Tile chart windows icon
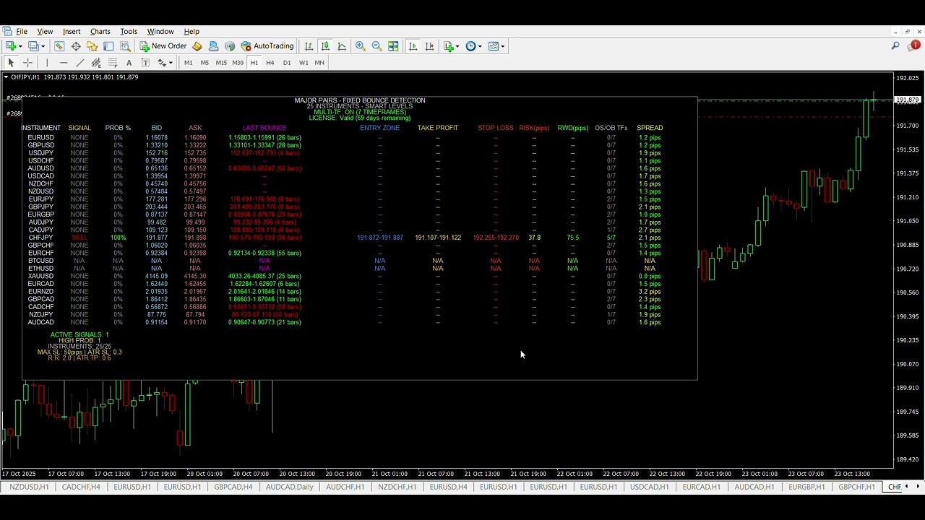This screenshot has width=925, height=520. pyautogui.click(x=393, y=46)
